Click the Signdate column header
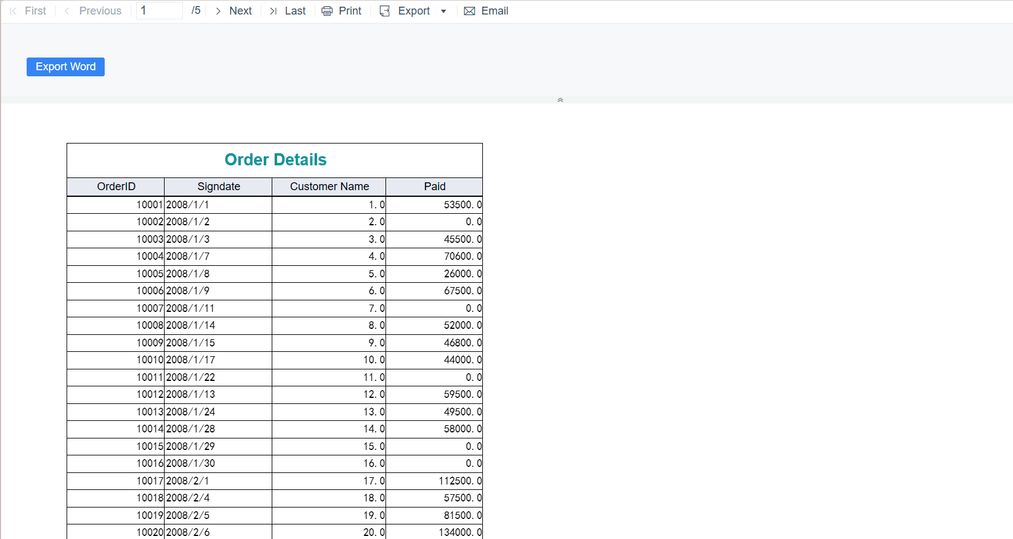The height and width of the screenshot is (539, 1013). pos(218,187)
